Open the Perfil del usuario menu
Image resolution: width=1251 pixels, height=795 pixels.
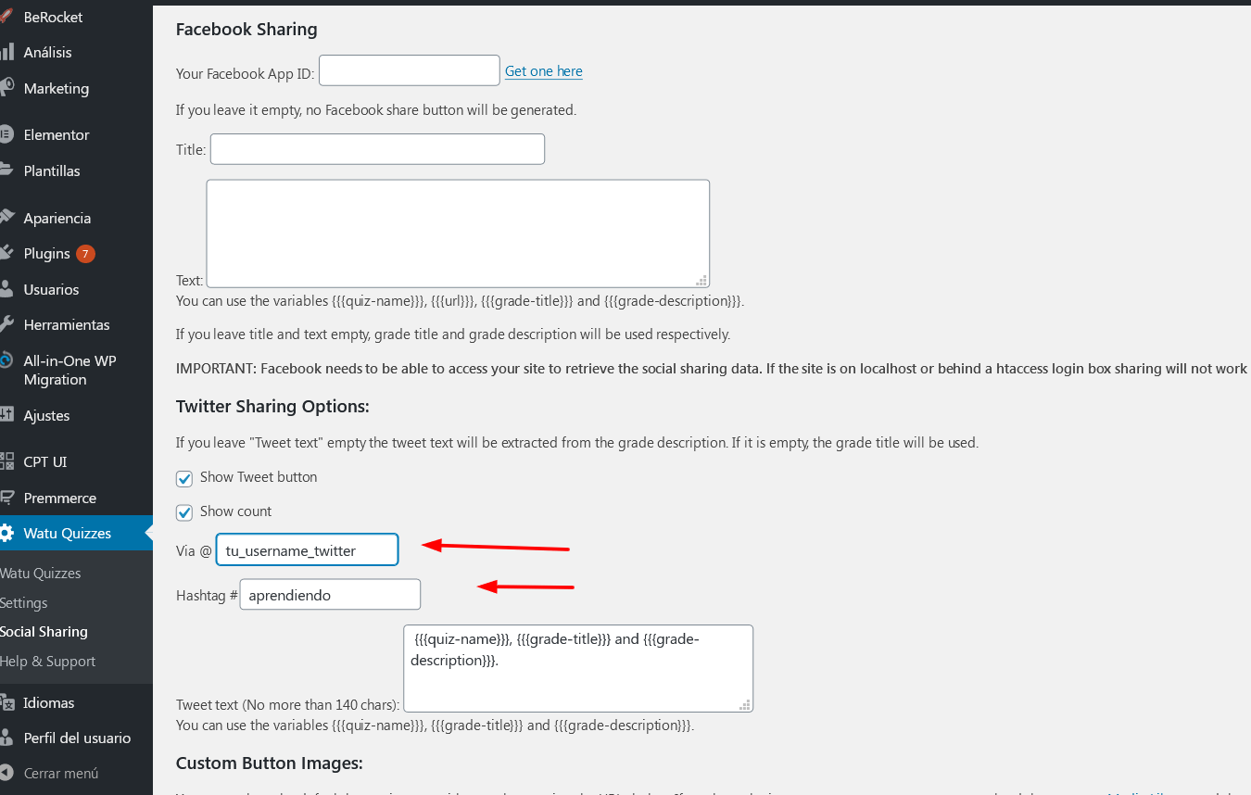[x=76, y=738]
